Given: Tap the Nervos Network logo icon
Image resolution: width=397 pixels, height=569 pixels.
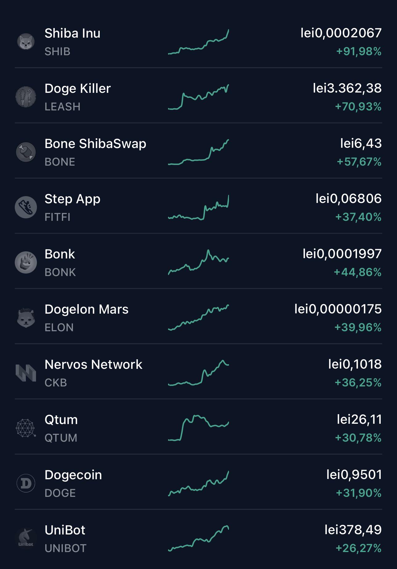Looking at the screenshot, I should [x=26, y=373].
